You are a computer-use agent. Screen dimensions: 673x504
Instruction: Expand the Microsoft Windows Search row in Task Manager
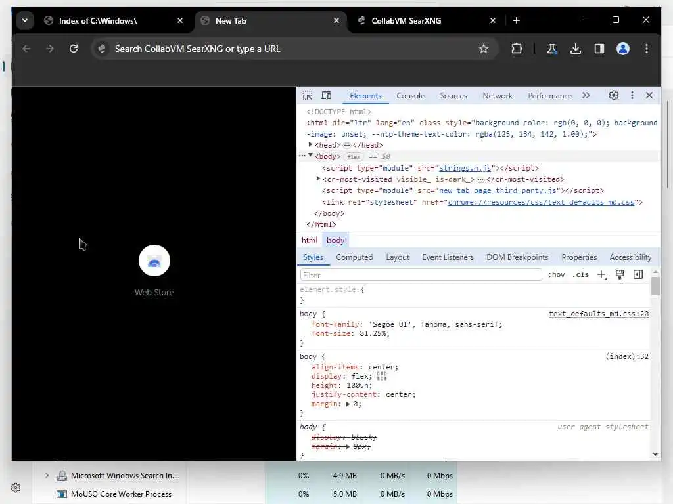[x=47, y=475]
